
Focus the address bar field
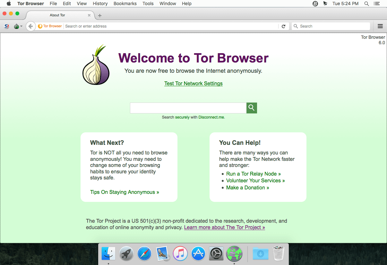tap(171, 26)
